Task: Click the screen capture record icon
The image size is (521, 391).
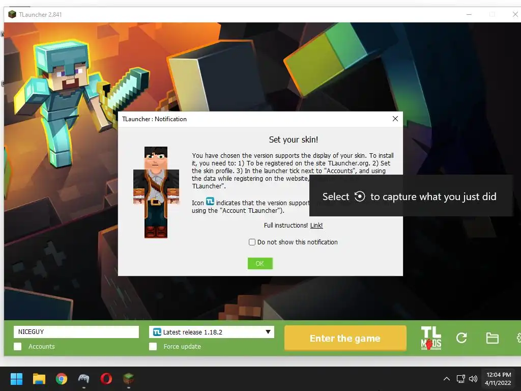Action: click(x=360, y=197)
